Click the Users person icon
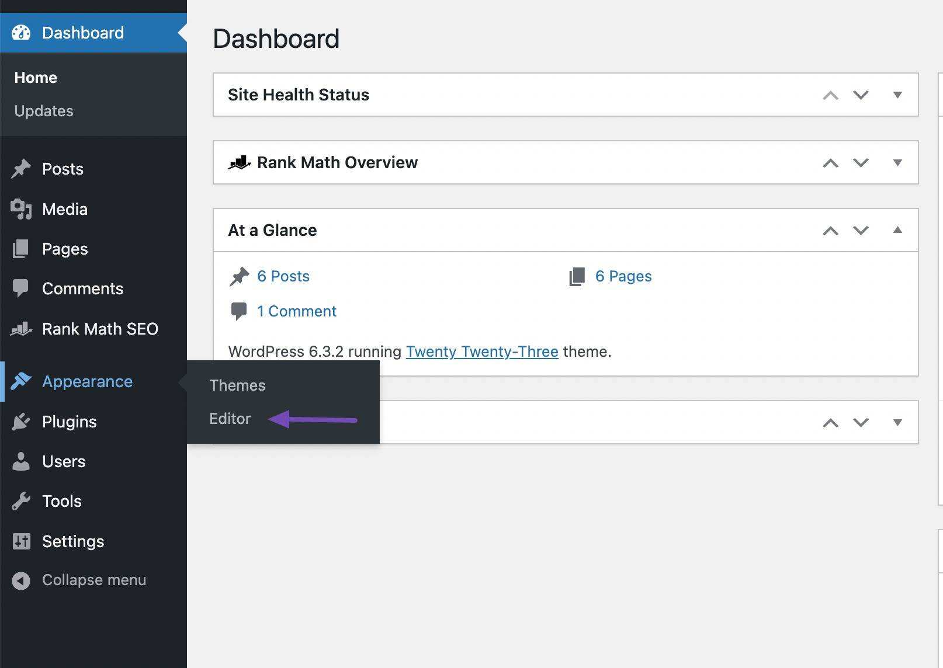Image resolution: width=943 pixels, height=668 pixels. (x=21, y=461)
